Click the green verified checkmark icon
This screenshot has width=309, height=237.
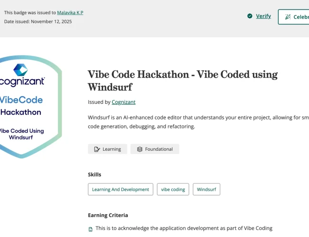(250, 16)
